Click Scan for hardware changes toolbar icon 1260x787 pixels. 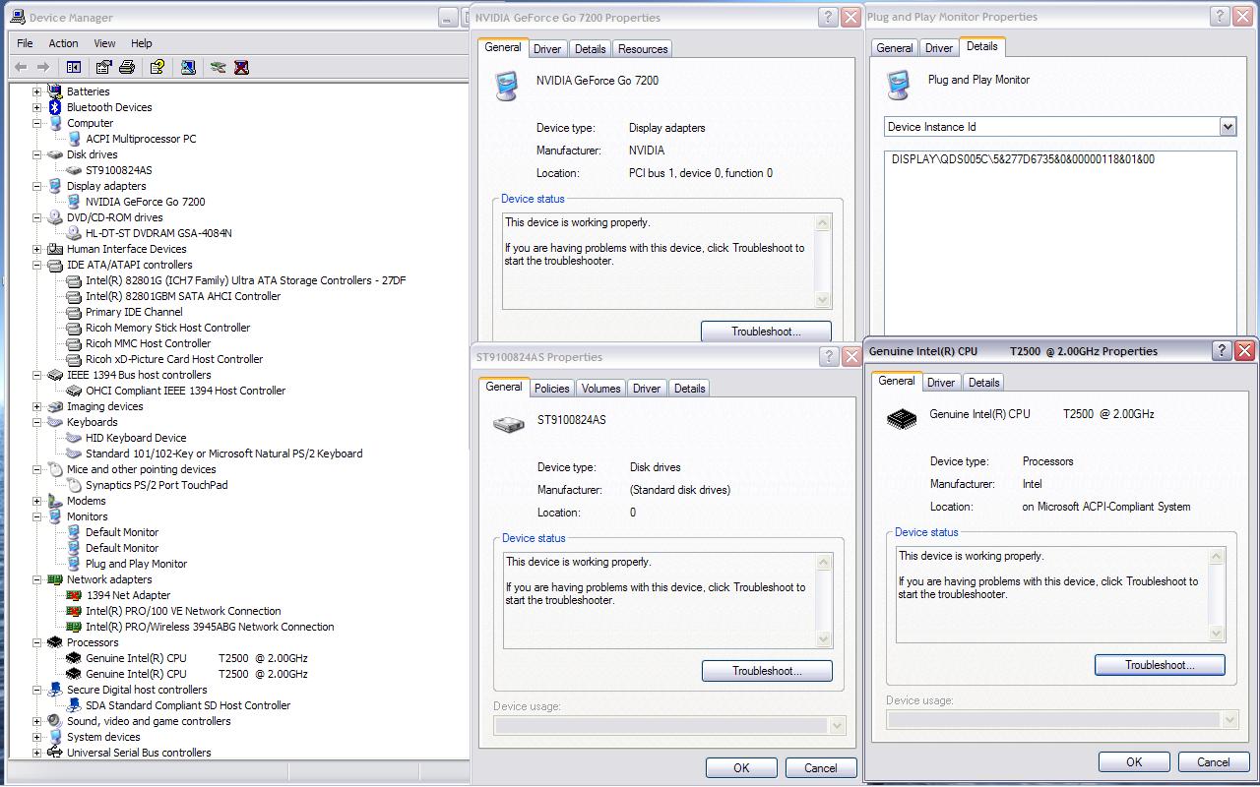188,67
